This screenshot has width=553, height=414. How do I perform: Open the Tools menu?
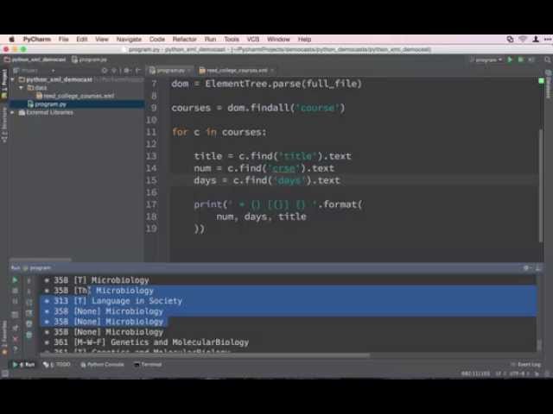232,39
